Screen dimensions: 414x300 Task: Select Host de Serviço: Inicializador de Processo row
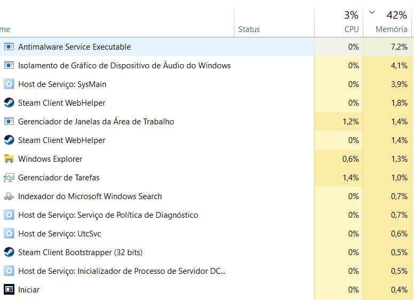tap(206, 271)
